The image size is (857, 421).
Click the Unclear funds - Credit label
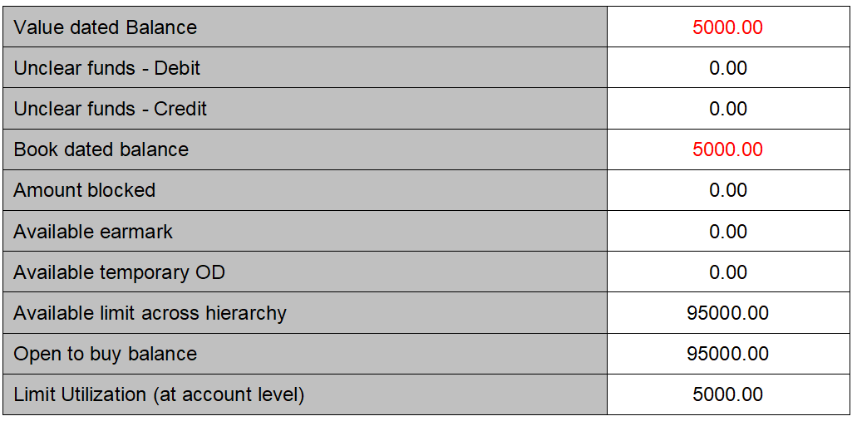click(111, 109)
